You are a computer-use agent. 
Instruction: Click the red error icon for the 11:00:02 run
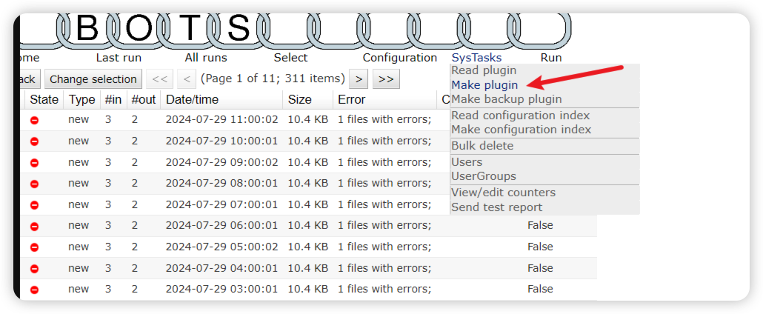tap(34, 120)
